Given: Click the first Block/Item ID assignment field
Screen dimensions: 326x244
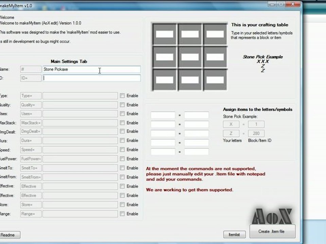Looking at the screenshot, I should [197, 115].
